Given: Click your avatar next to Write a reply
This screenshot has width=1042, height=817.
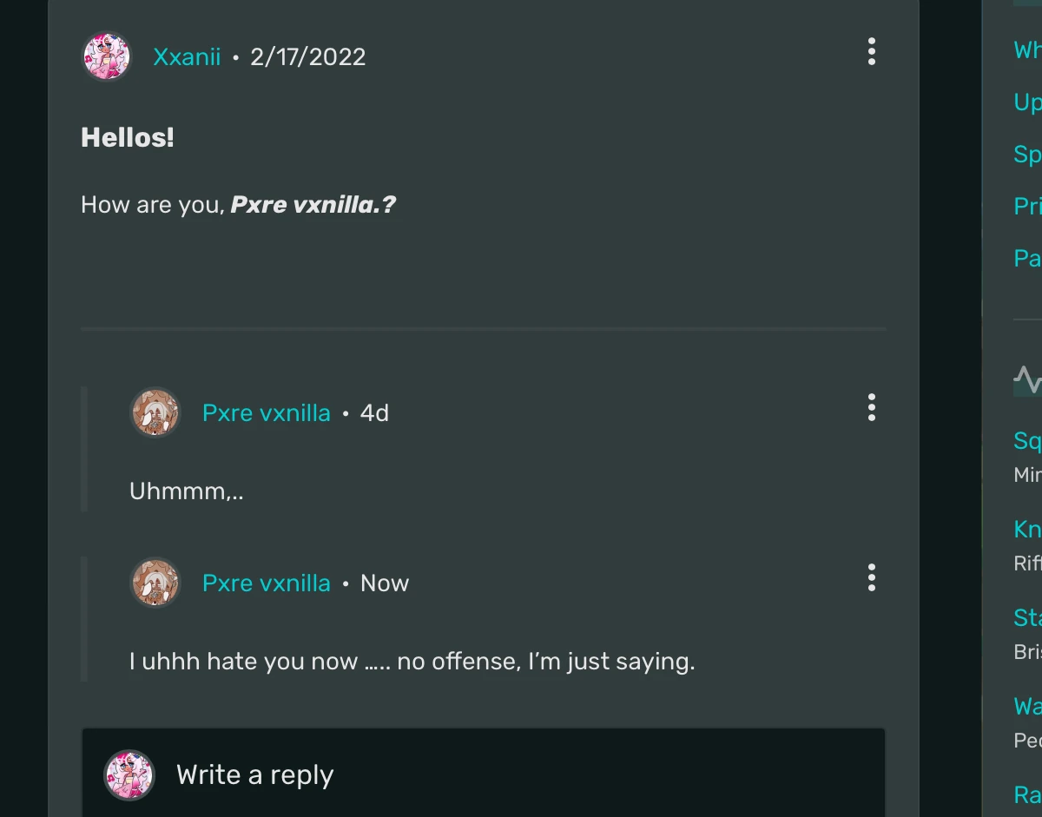Looking at the screenshot, I should tap(129, 774).
